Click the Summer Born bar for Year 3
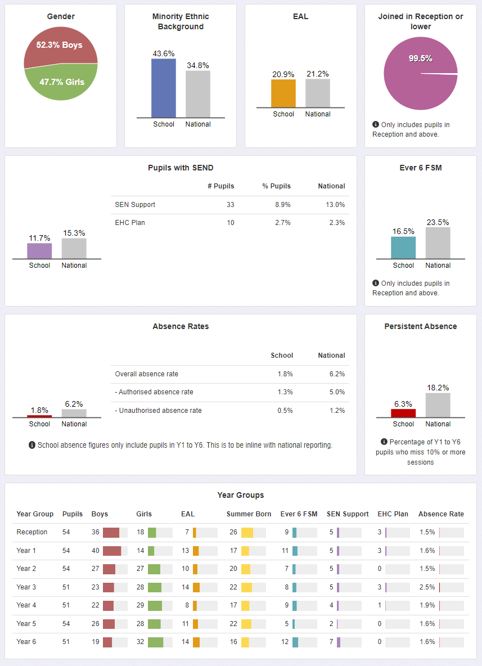 tap(246, 587)
